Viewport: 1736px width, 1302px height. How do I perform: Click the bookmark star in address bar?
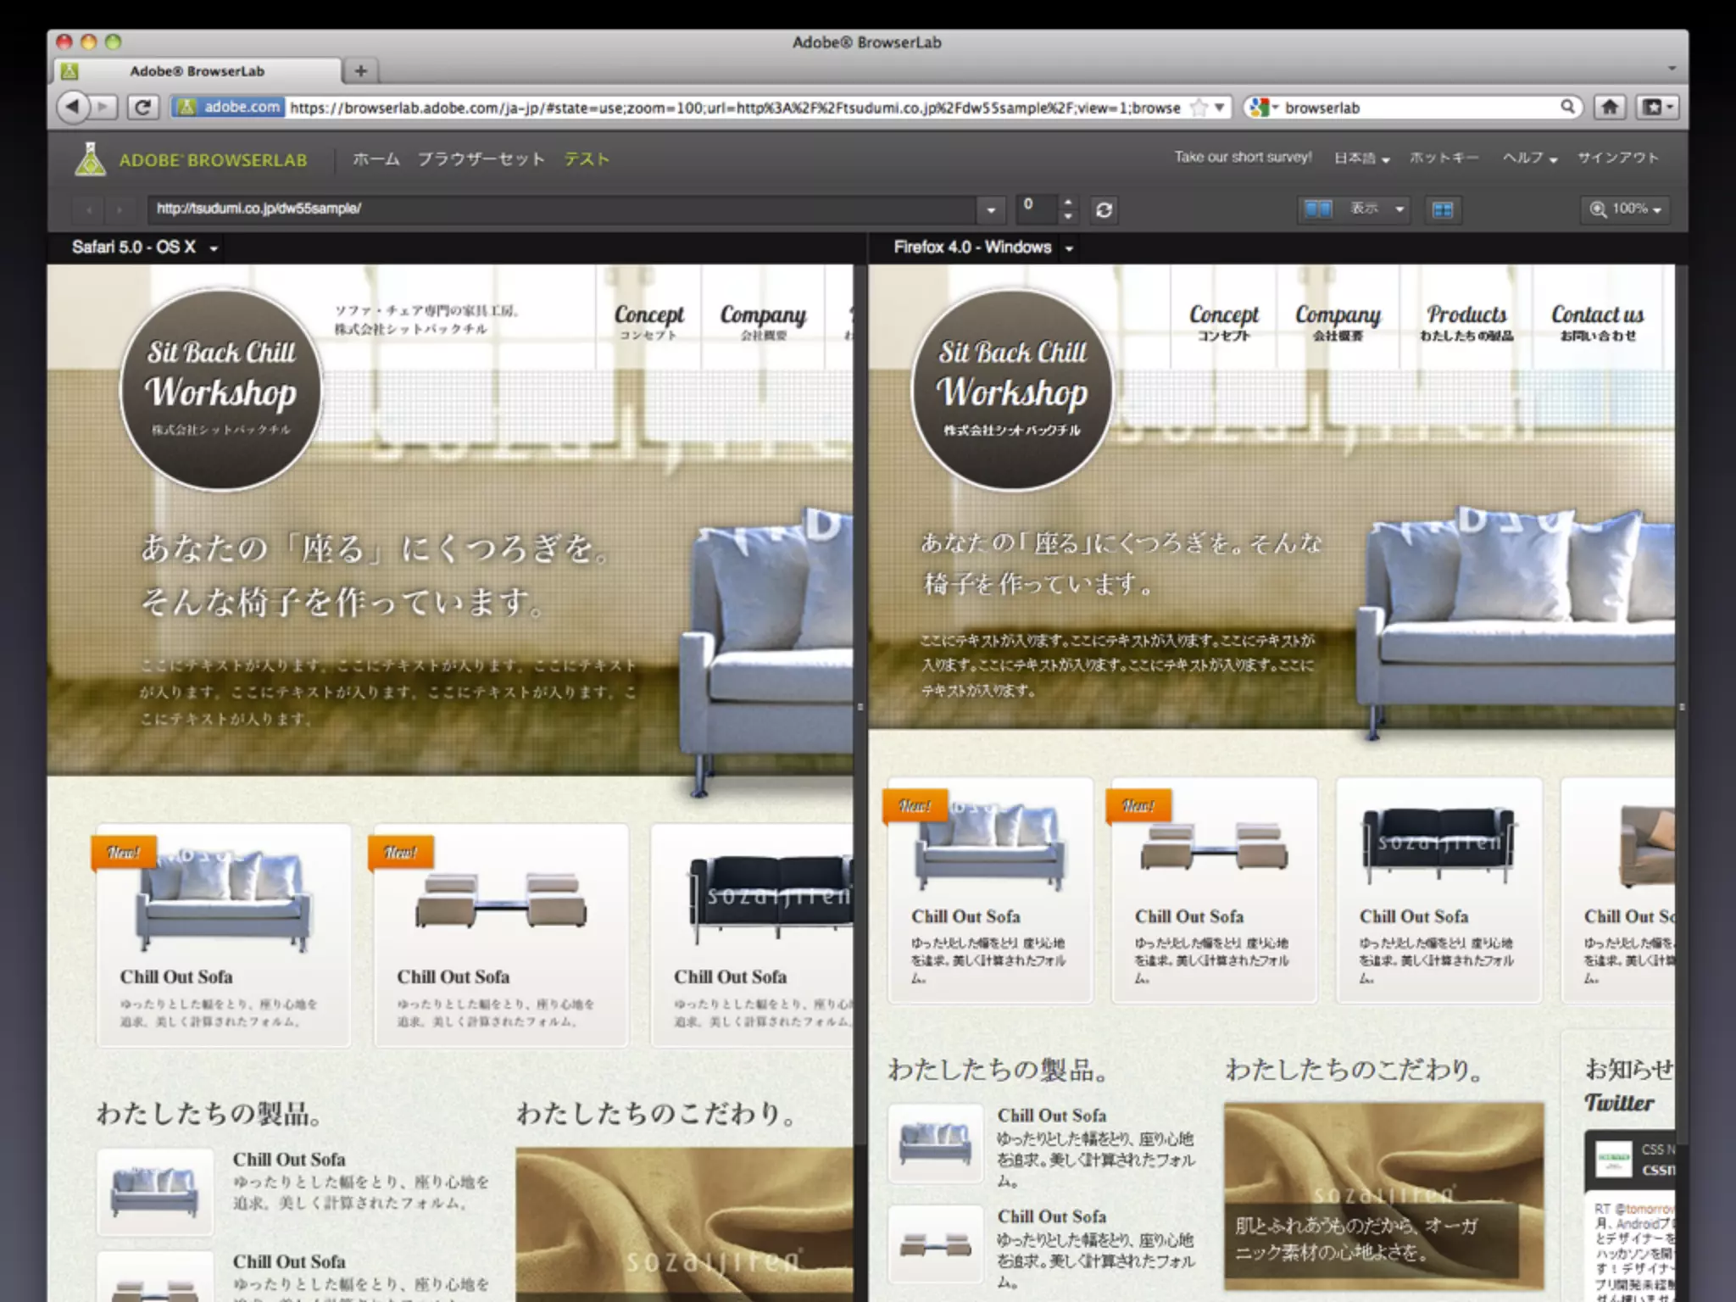[x=1199, y=108]
